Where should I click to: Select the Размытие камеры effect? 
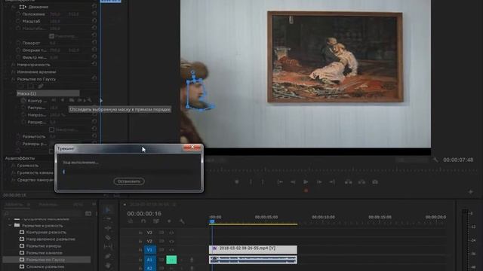coord(44,246)
